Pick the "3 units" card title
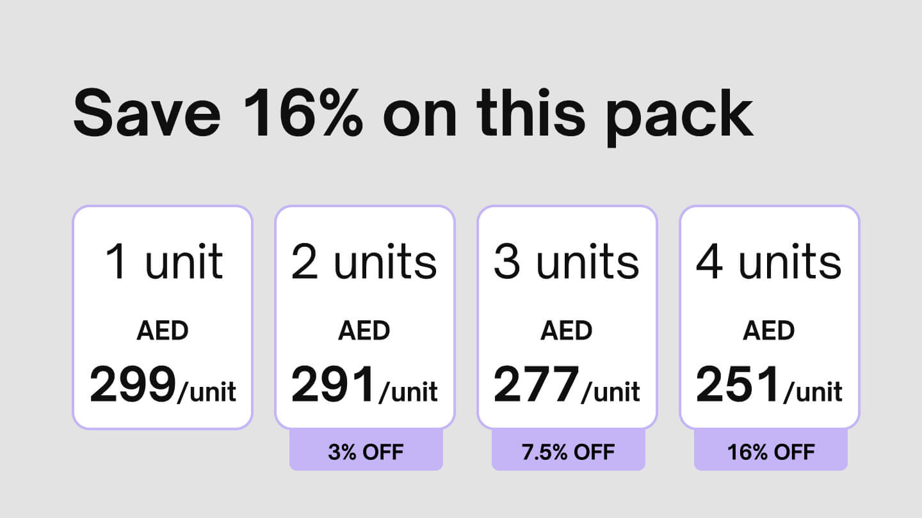 click(x=567, y=262)
